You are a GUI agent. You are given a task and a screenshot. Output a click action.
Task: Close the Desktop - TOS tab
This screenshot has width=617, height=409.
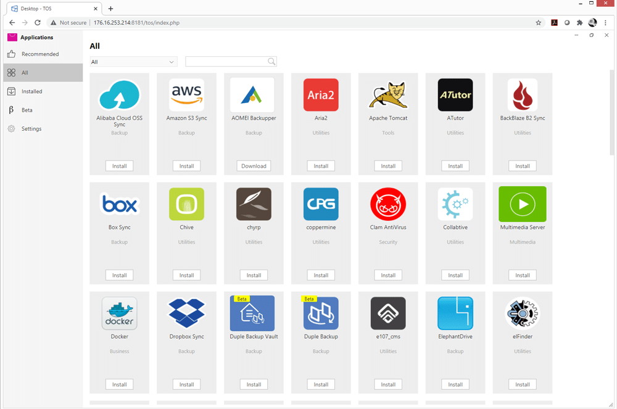tap(96, 9)
